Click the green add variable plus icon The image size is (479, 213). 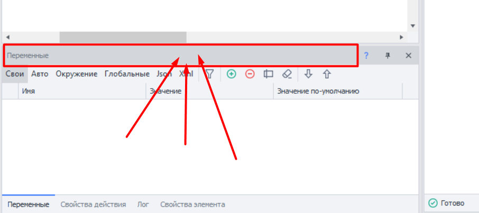(x=231, y=74)
